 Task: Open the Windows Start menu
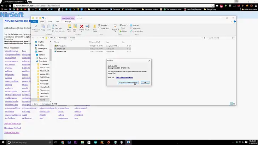(3, 142)
